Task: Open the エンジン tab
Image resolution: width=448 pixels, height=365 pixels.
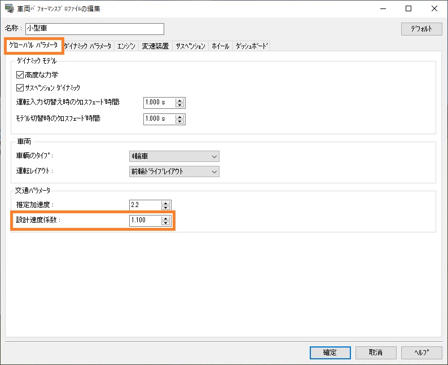Action: (126, 46)
